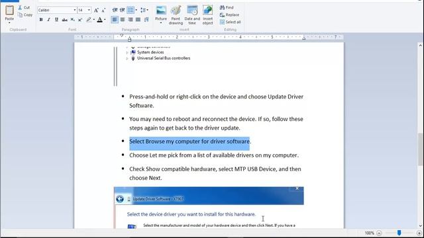Toggle Subscript formatting

[x=72, y=20]
